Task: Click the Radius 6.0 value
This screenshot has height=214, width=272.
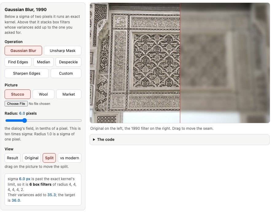Action: [x=22, y=113]
